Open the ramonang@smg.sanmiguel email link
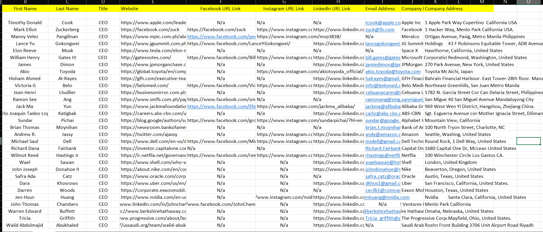The image size is (543, 232). (x=394, y=99)
